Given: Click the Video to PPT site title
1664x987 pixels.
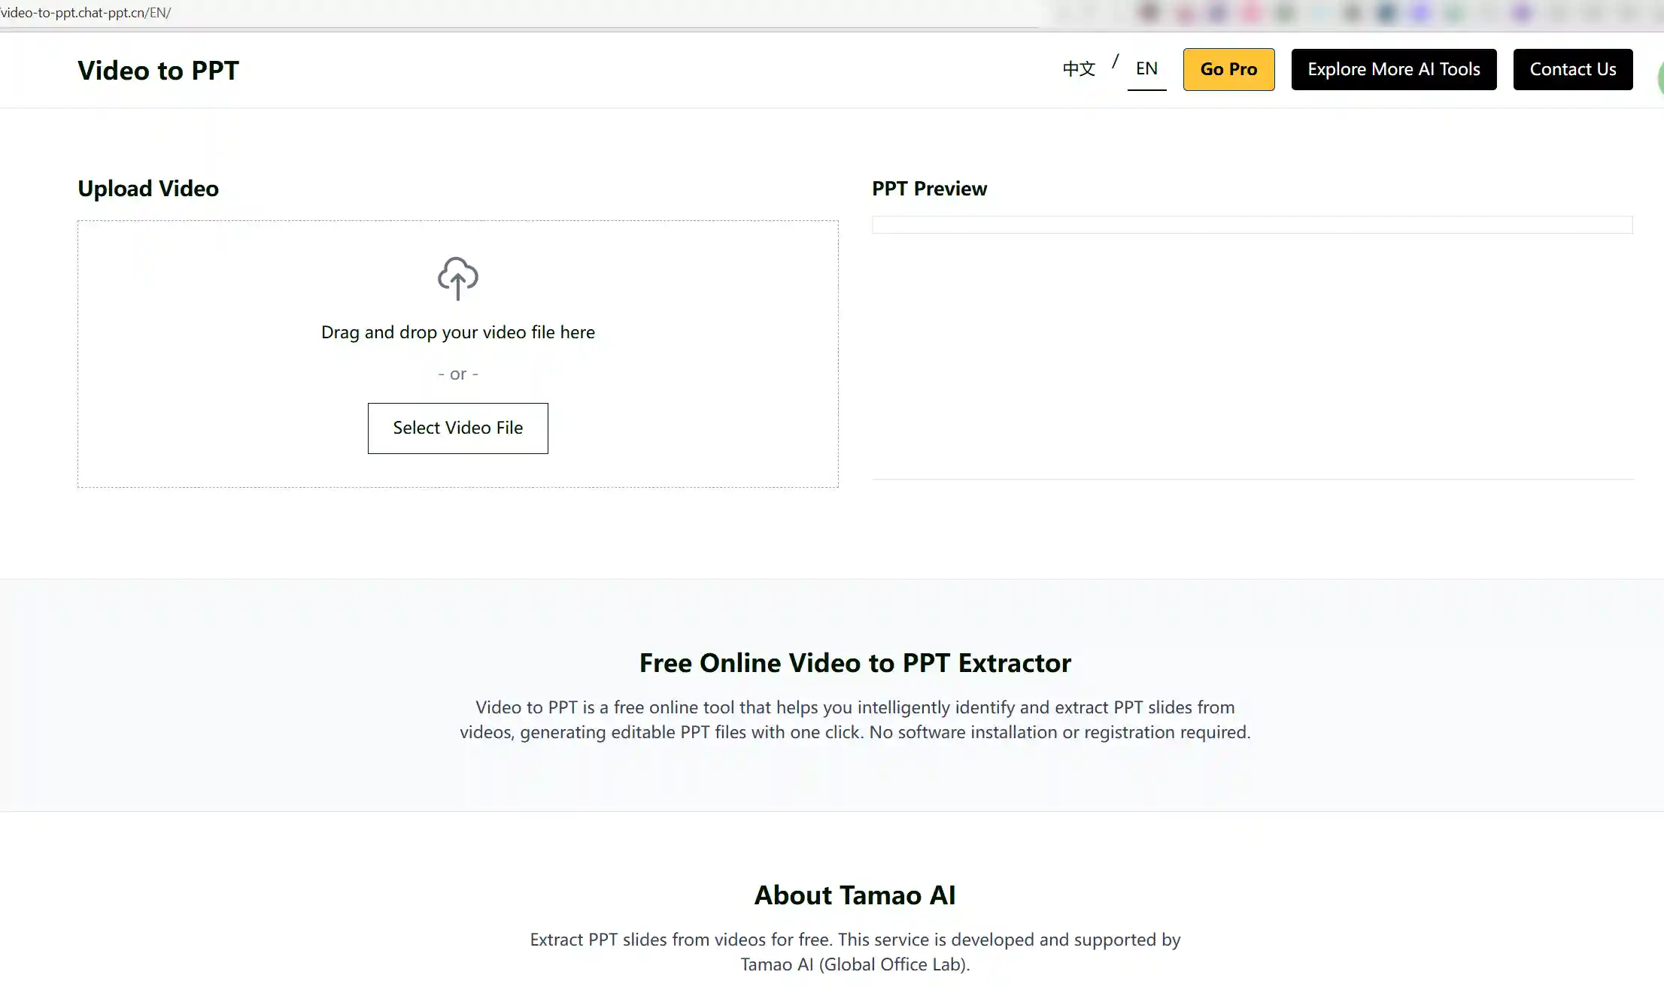Looking at the screenshot, I should point(158,70).
